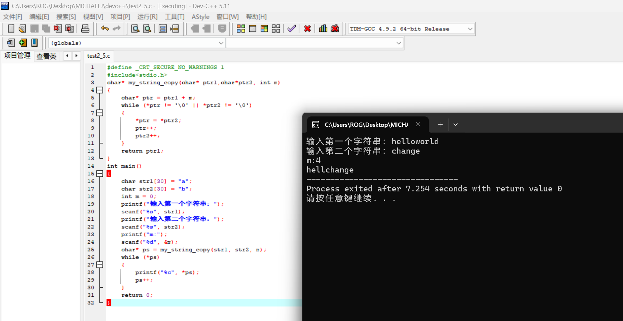623x321 pixels.
Task: Click the console output hellchange
Action: click(x=330, y=170)
